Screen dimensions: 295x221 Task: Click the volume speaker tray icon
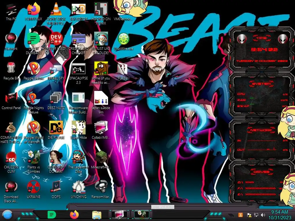coord(263,215)
